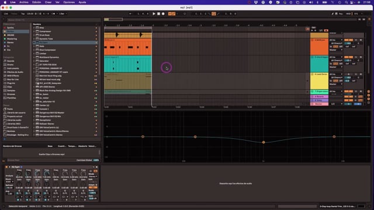
Task: Click the Tap tempo button
Action: click(x=23, y=14)
